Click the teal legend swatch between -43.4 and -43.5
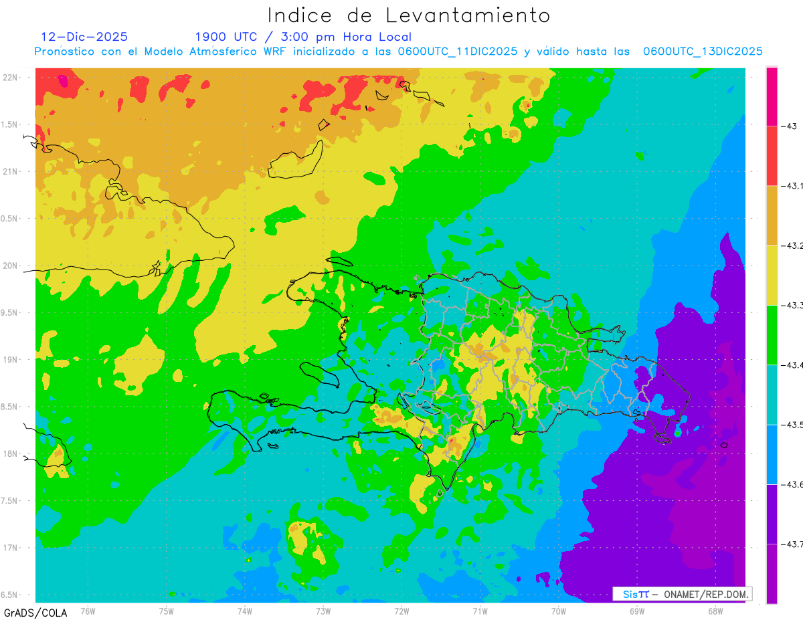This screenshot has height=620, width=803. tap(772, 395)
